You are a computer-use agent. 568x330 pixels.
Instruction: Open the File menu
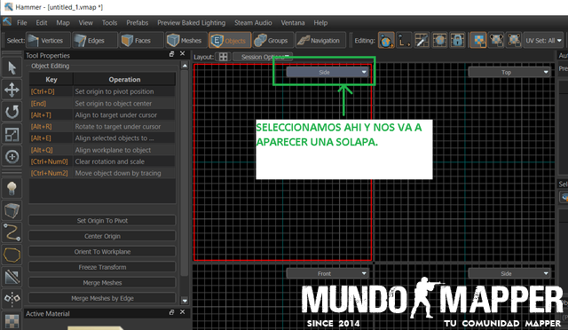(21, 22)
